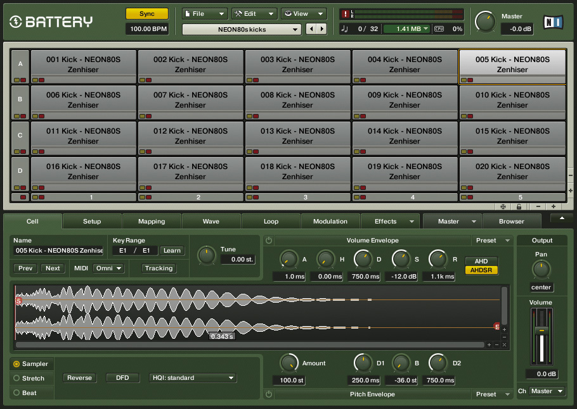577x409 pixels.
Task: Solo cell 007 Kick with yellow button
Action: 143,116
